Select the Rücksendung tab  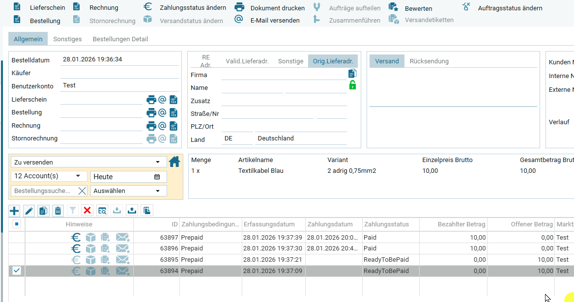[429, 61]
